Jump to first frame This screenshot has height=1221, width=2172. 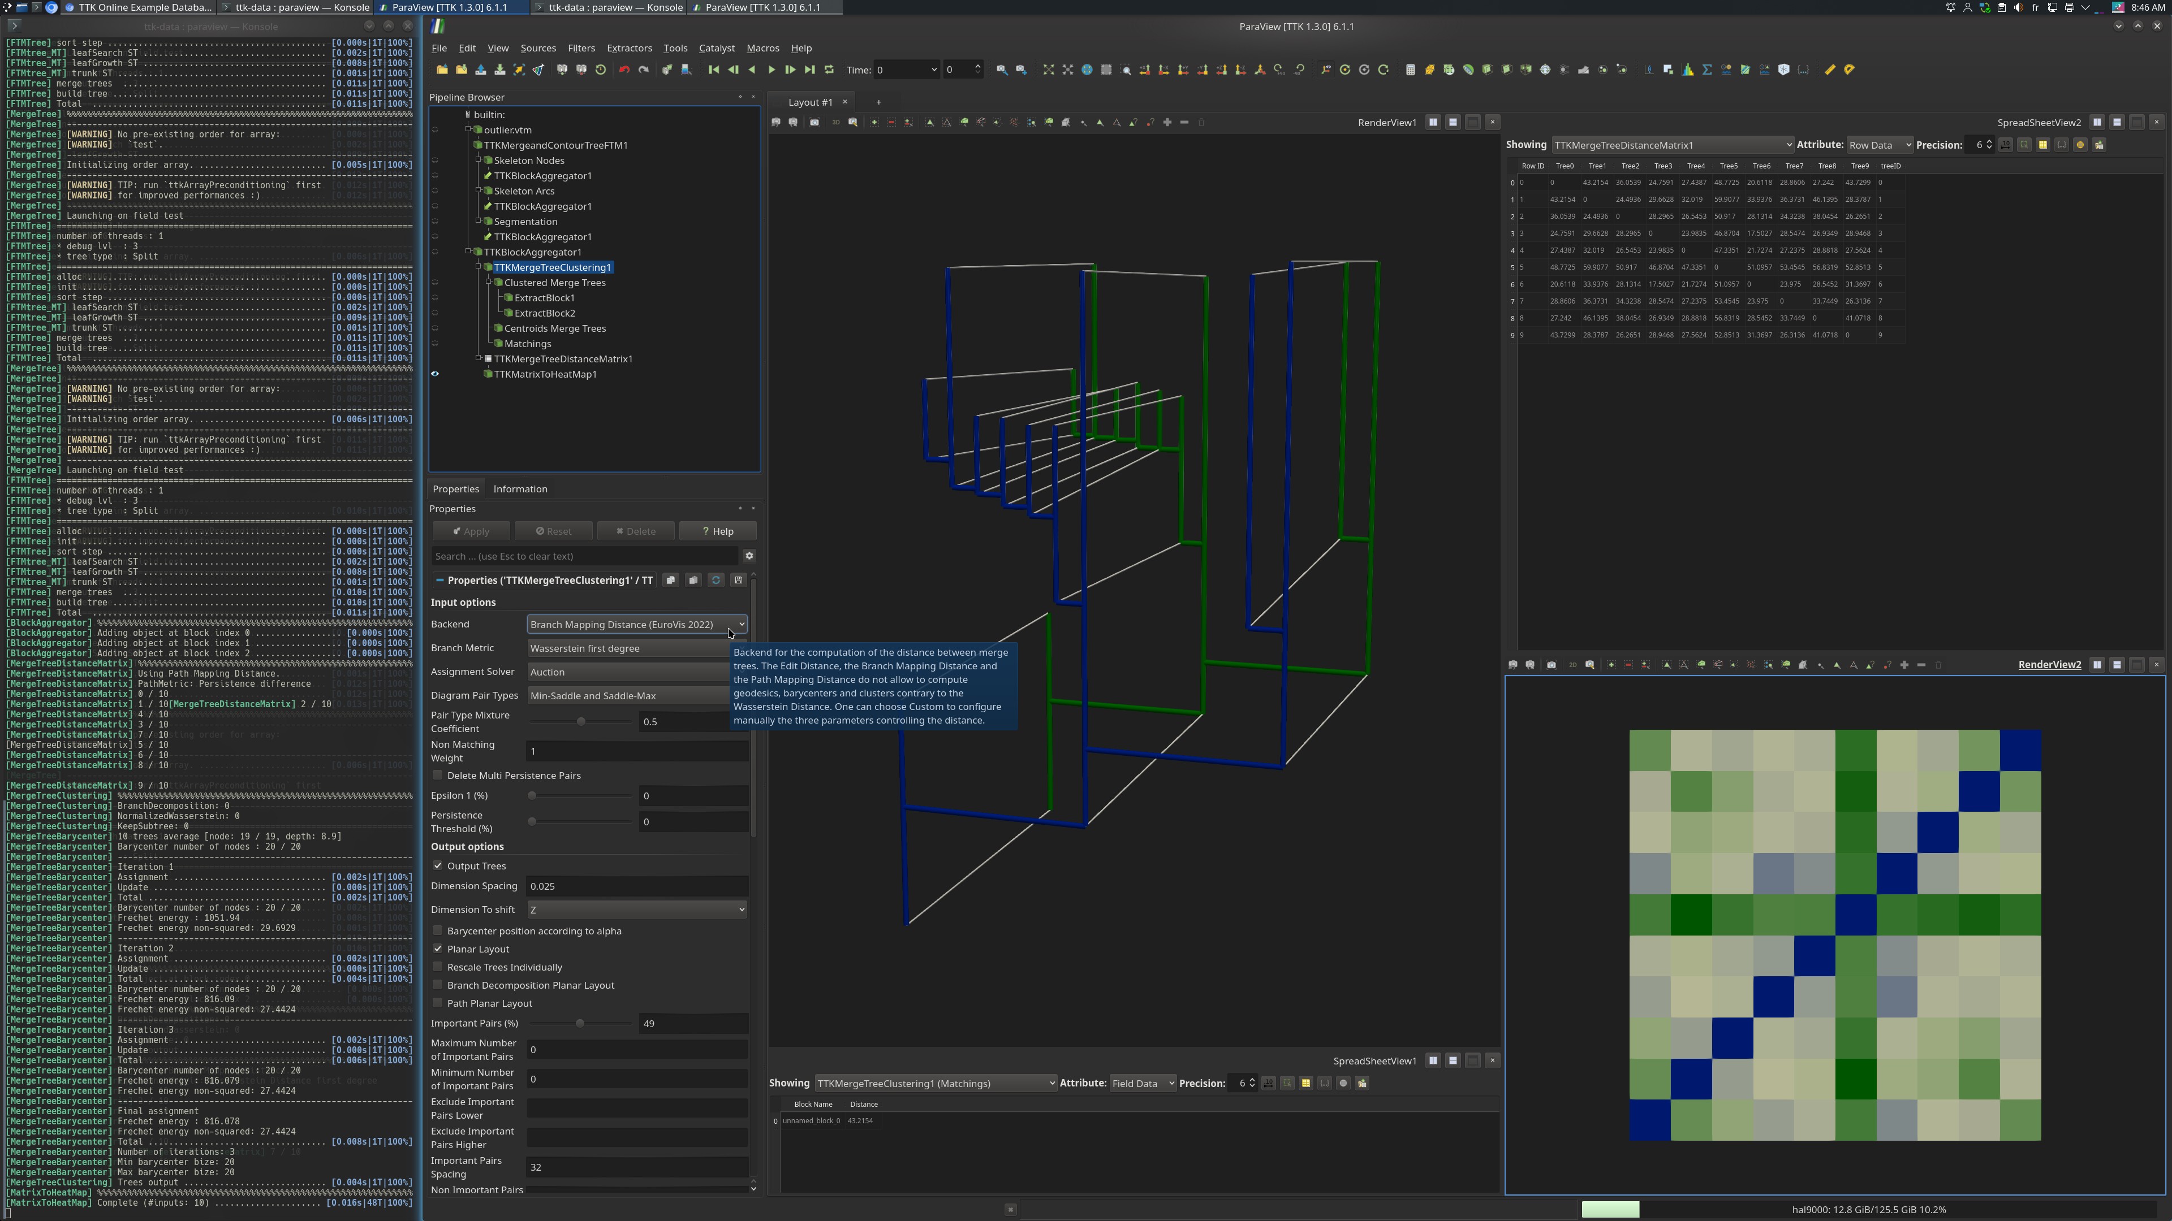pyautogui.click(x=713, y=70)
